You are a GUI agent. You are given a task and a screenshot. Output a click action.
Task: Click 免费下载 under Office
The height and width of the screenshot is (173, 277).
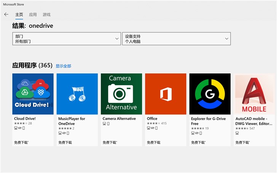point(154,143)
